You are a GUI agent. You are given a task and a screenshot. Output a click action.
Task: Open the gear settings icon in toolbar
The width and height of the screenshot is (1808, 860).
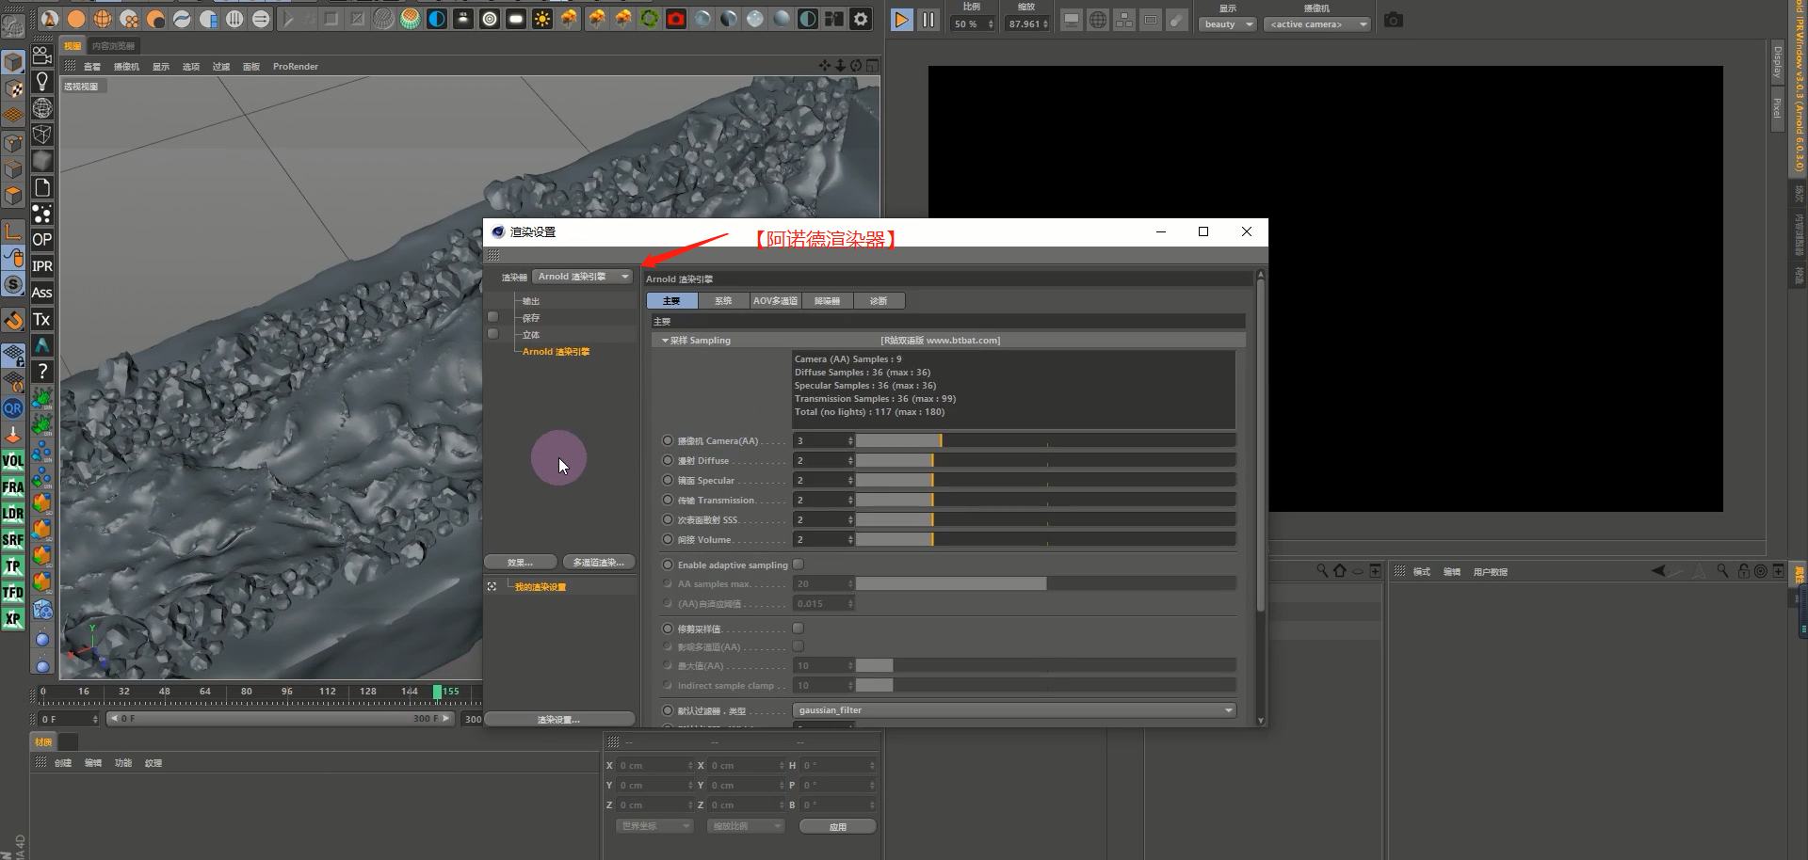point(861,19)
